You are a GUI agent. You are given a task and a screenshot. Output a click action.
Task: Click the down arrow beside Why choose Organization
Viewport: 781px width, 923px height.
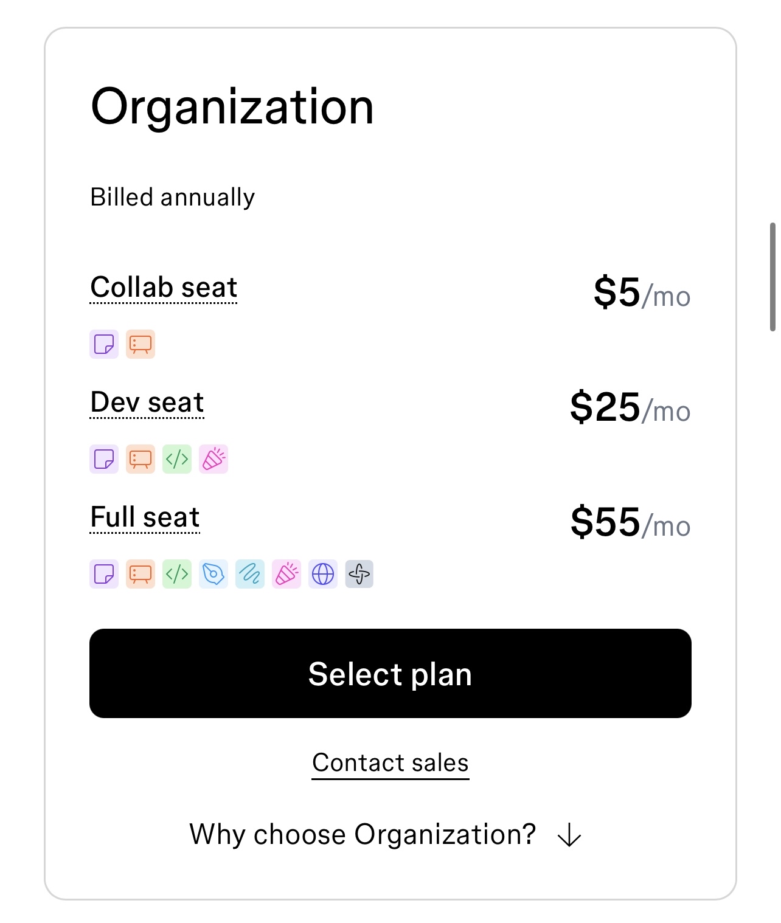[569, 835]
